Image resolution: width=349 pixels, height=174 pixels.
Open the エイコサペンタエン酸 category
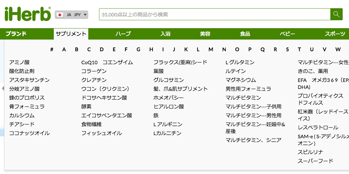pos(107,115)
